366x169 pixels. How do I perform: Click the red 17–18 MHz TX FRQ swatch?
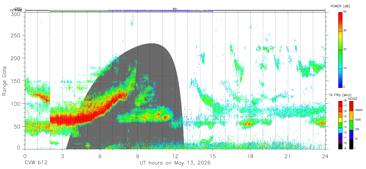340,104
